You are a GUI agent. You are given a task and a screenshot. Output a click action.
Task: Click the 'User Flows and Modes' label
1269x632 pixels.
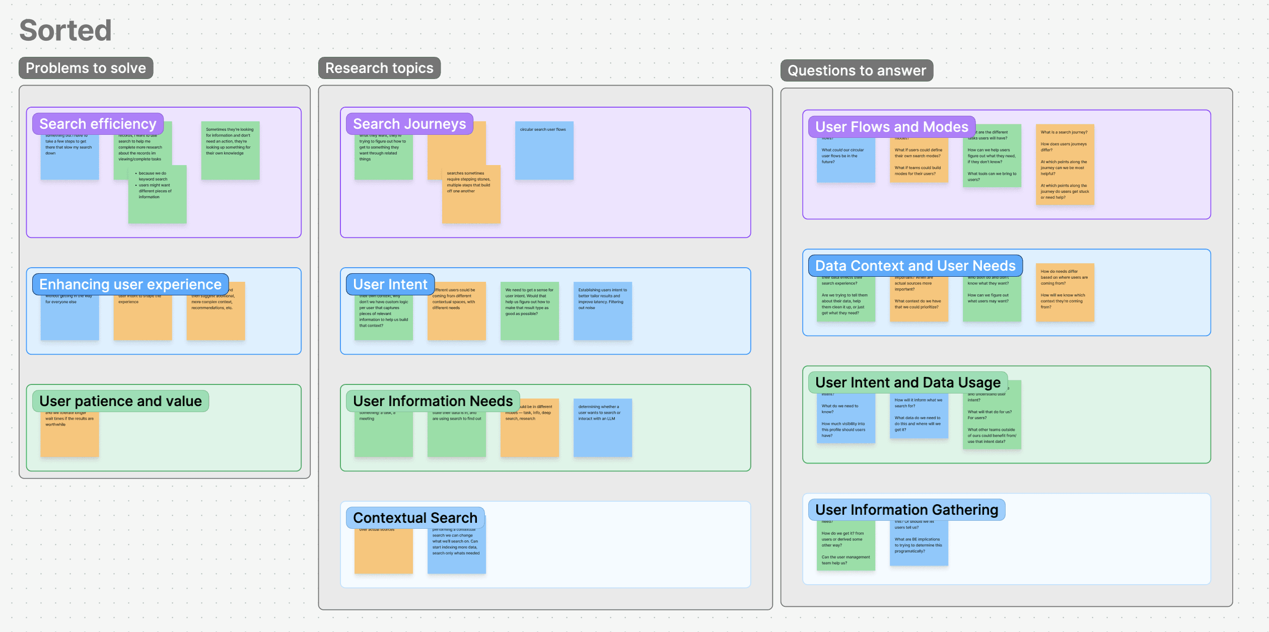pyautogui.click(x=891, y=127)
